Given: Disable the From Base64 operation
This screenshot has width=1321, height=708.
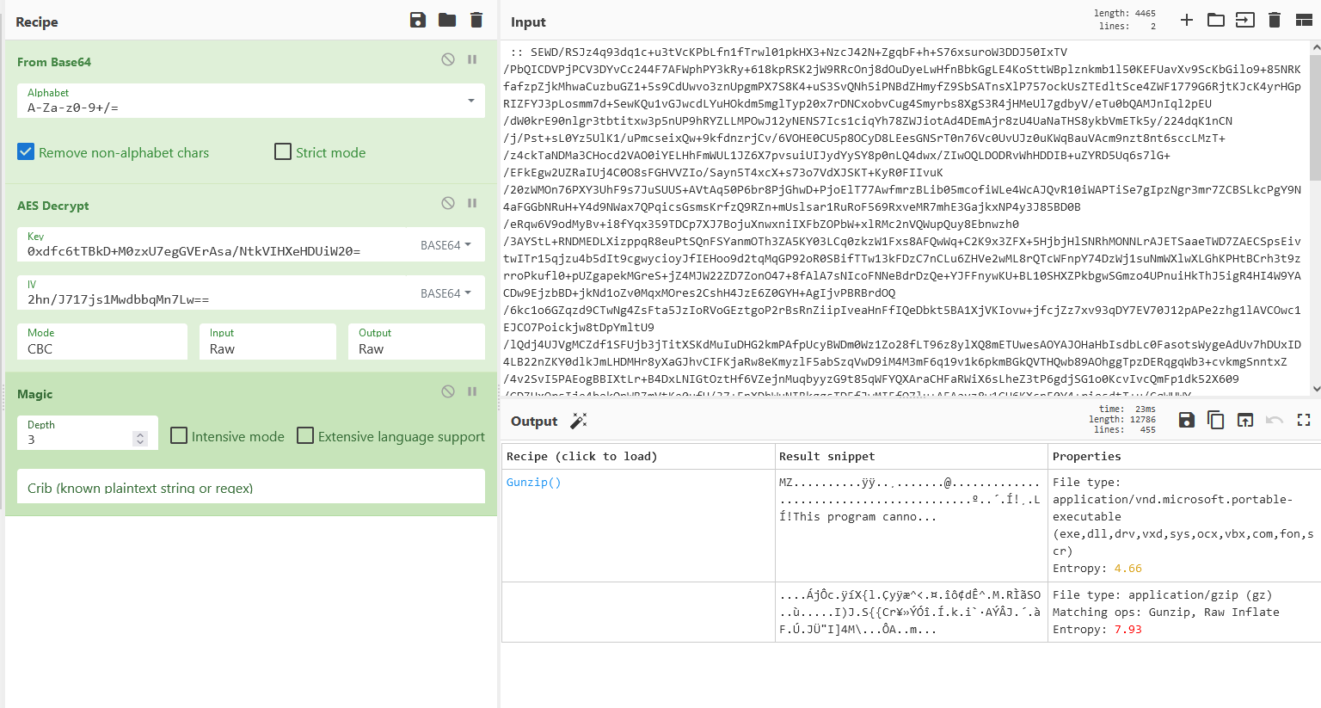Looking at the screenshot, I should point(448,59).
